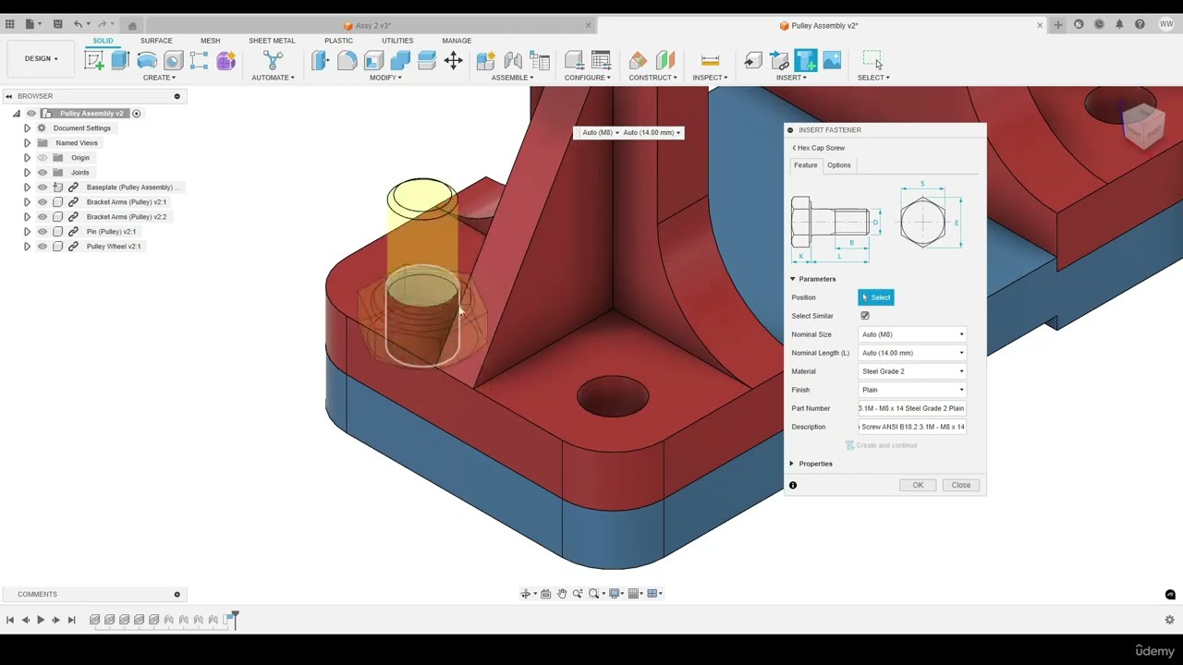This screenshot has width=1183, height=665.
Task: Switch to the Surface tab
Action: click(x=156, y=41)
